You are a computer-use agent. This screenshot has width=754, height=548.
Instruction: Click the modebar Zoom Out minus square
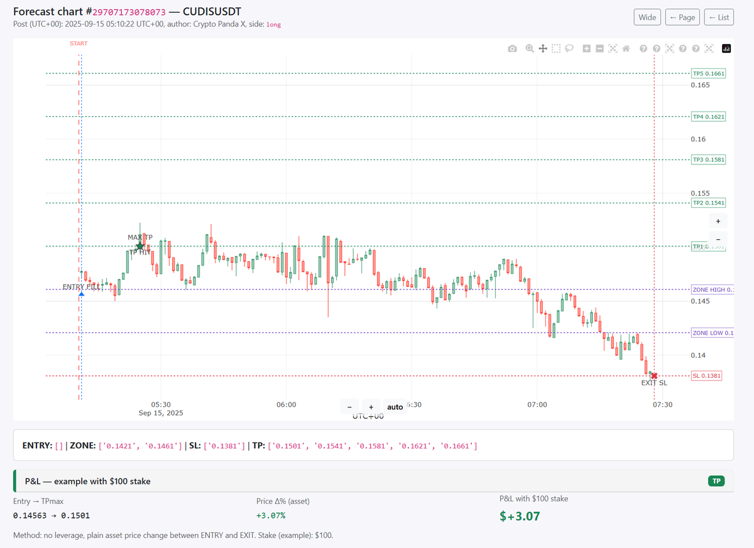[x=599, y=48]
